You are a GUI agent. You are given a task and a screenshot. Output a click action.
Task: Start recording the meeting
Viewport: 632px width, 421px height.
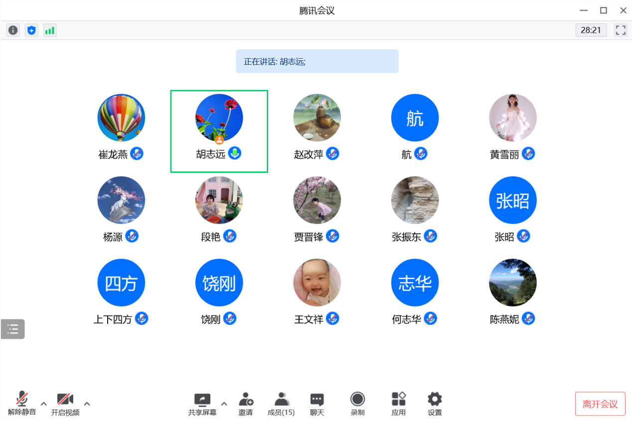tap(357, 404)
